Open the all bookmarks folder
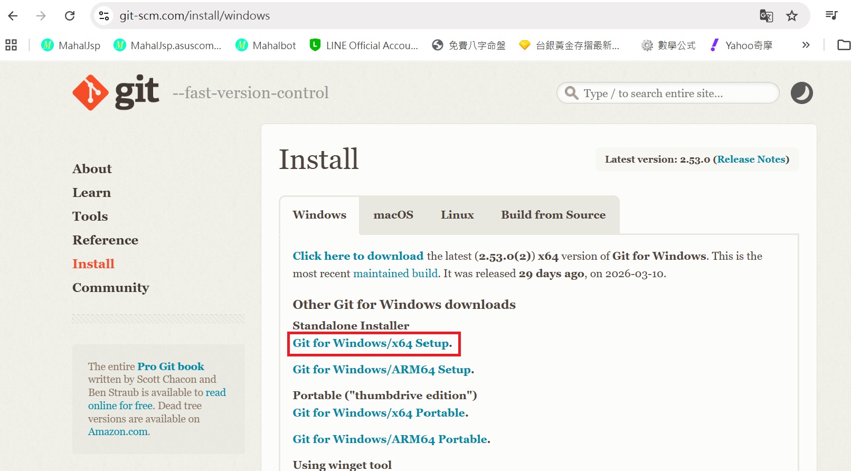This screenshot has height=471, width=851. click(x=844, y=45)
